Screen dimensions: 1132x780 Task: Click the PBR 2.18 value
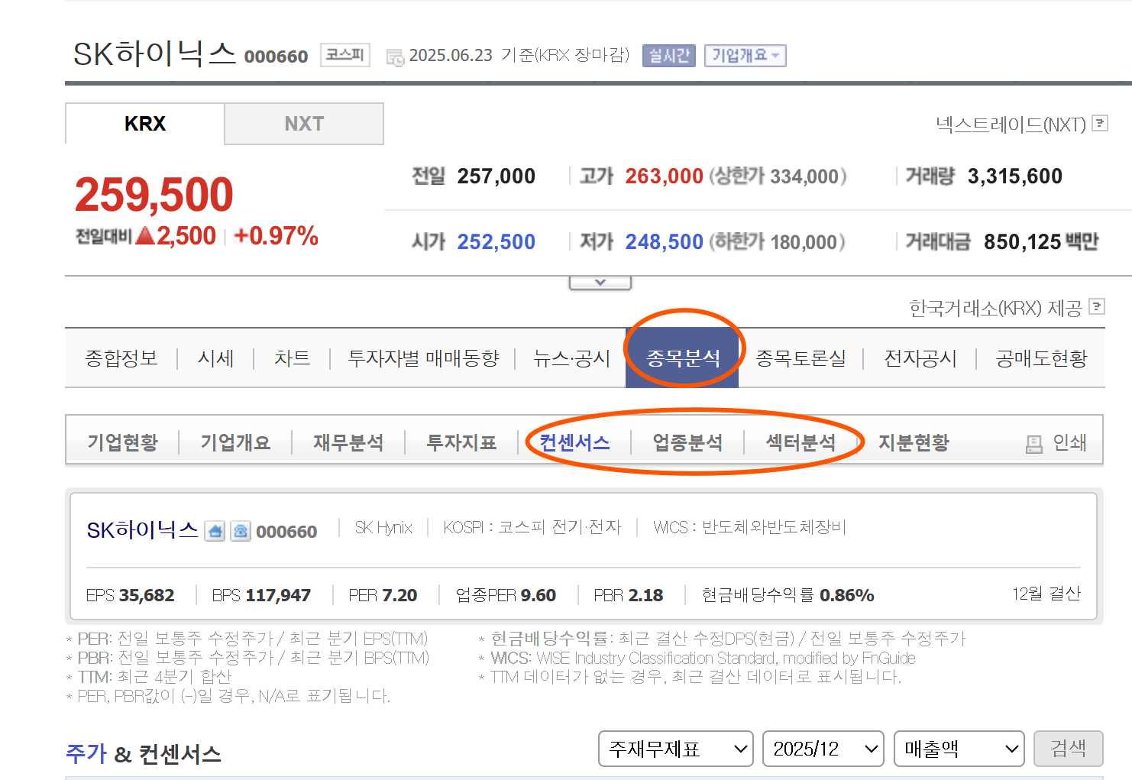[x=645, y=595]
